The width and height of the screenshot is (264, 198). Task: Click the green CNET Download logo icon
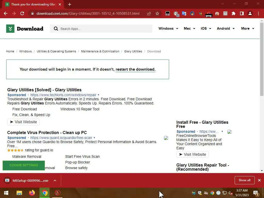click(10, 29)
